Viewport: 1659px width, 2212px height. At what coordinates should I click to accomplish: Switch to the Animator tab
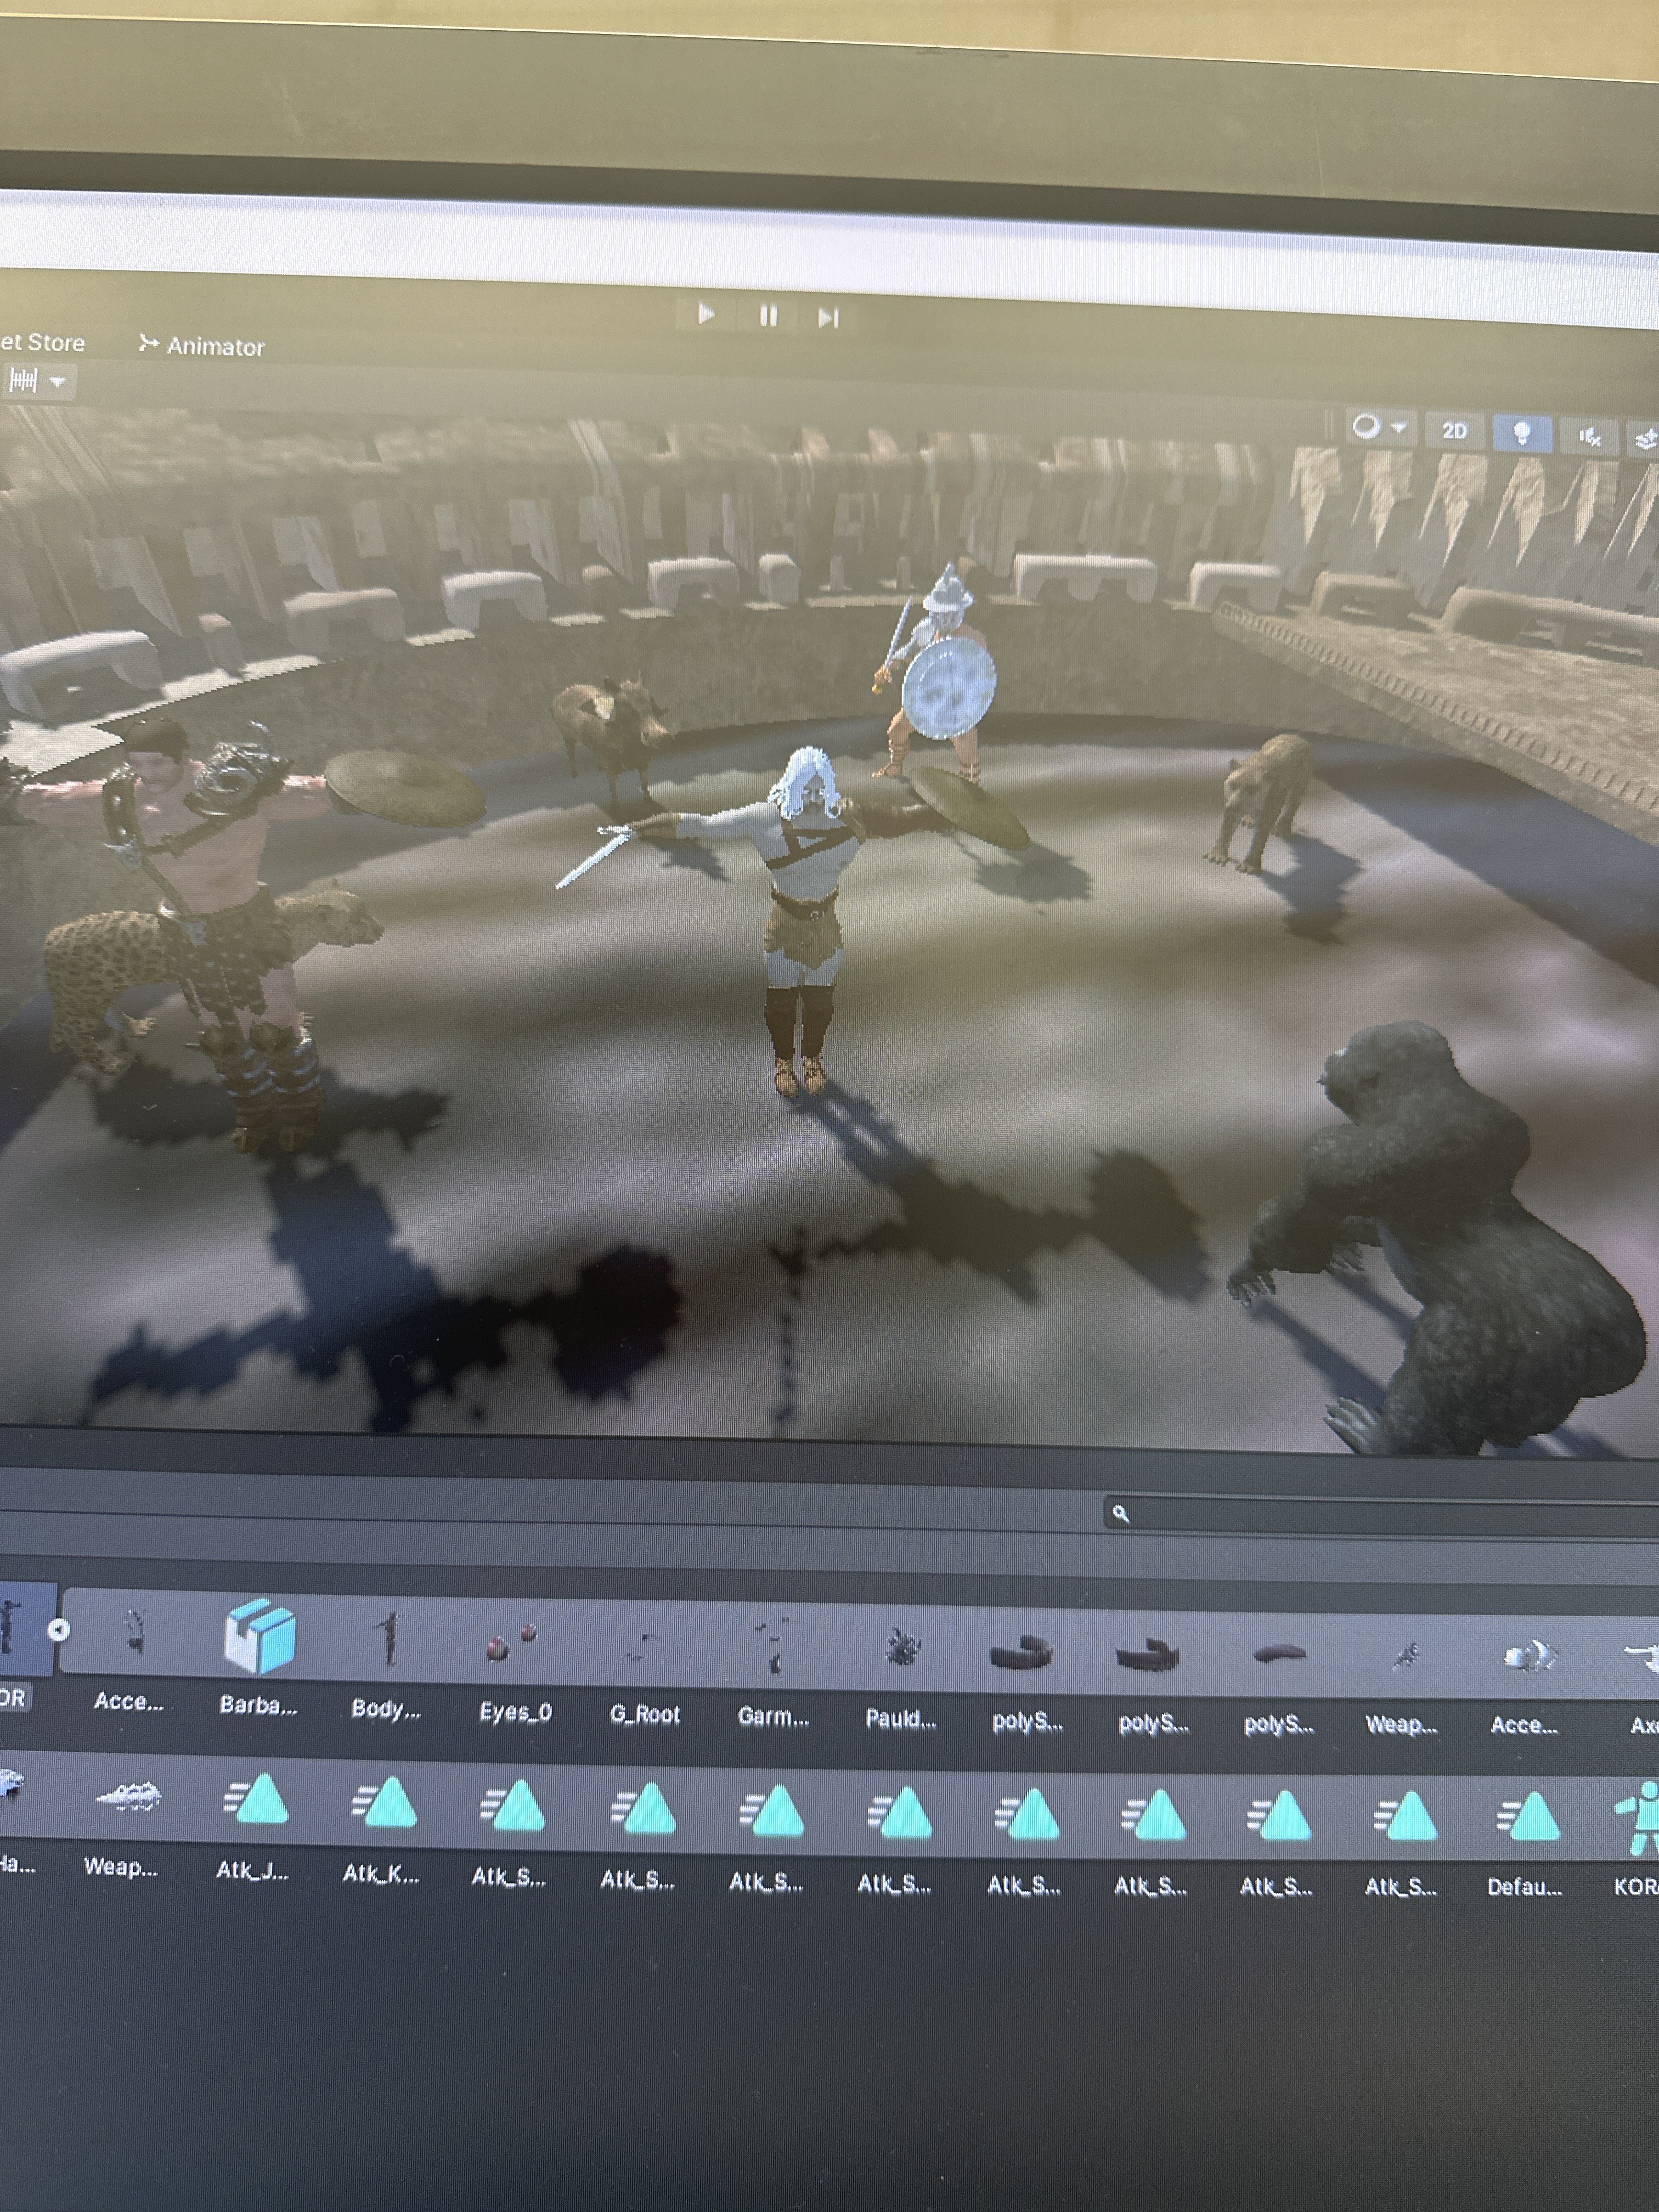point(202,346)
